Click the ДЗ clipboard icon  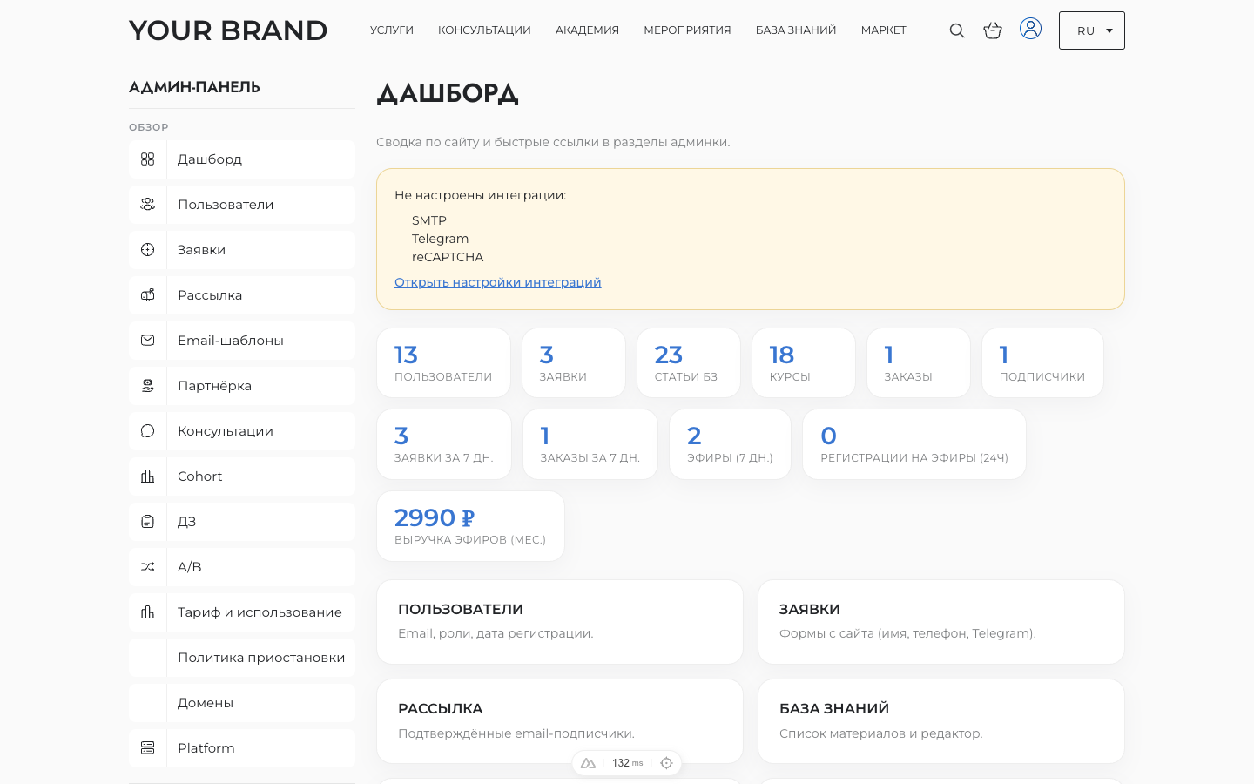click(148, 522)
